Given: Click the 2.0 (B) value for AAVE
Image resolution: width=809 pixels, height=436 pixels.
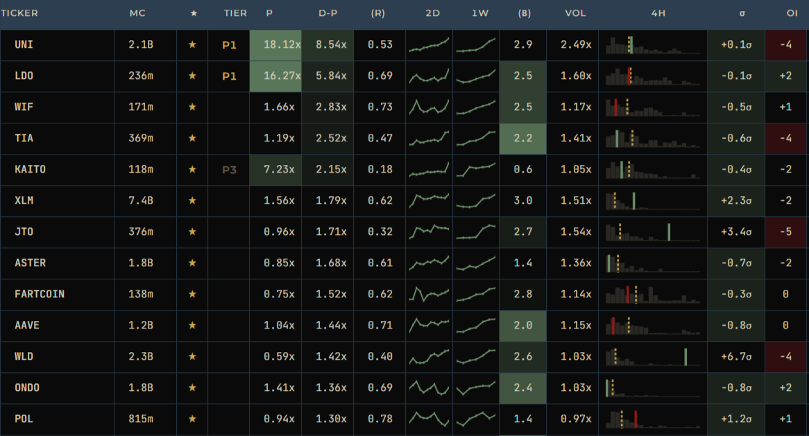Looking at the screenshot, I should (x=522, y=325).
